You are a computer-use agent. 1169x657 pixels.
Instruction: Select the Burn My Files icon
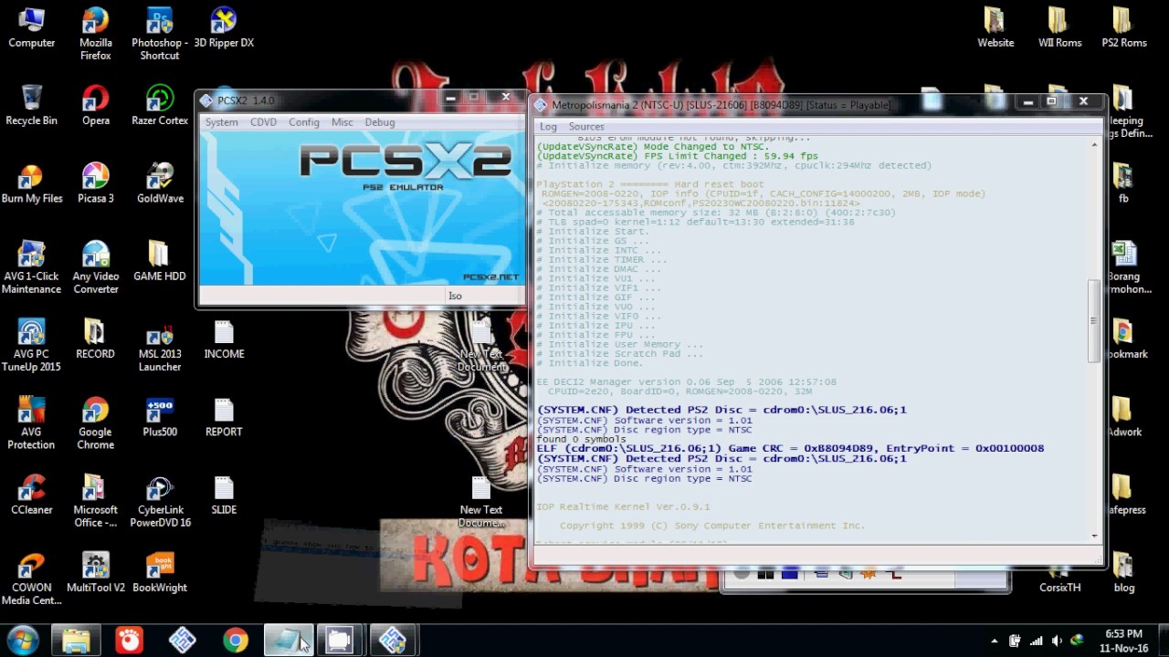(x=32, y=183)
